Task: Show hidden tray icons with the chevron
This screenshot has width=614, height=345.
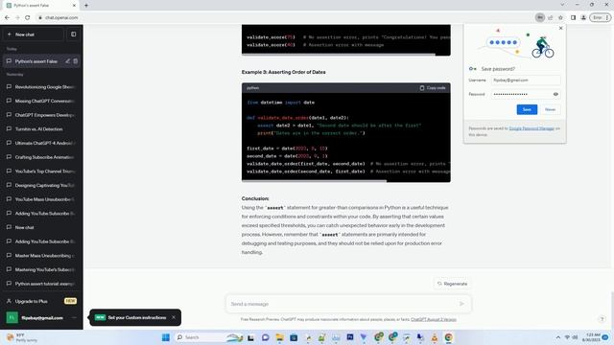Action: [x=558, y=337]
